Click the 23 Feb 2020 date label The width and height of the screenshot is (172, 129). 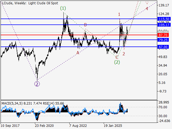coord(44,126)
